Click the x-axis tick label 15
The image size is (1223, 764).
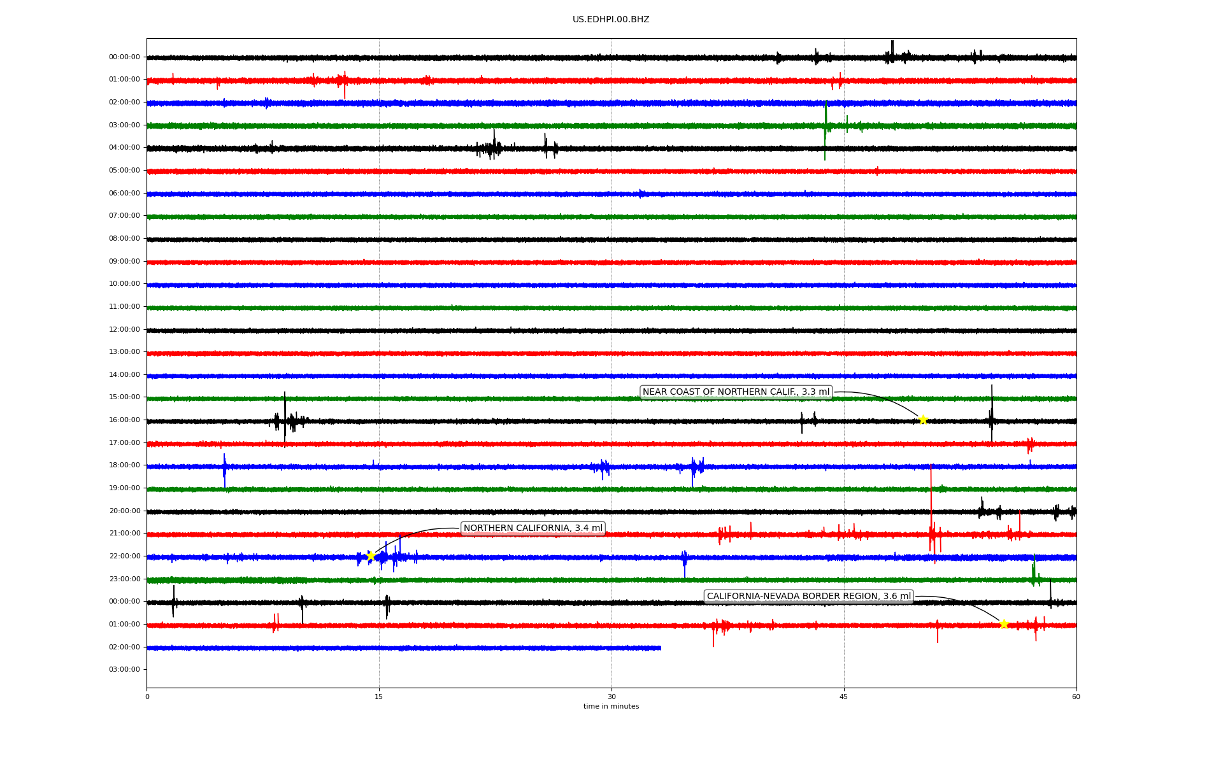click(x=379, y=697)
